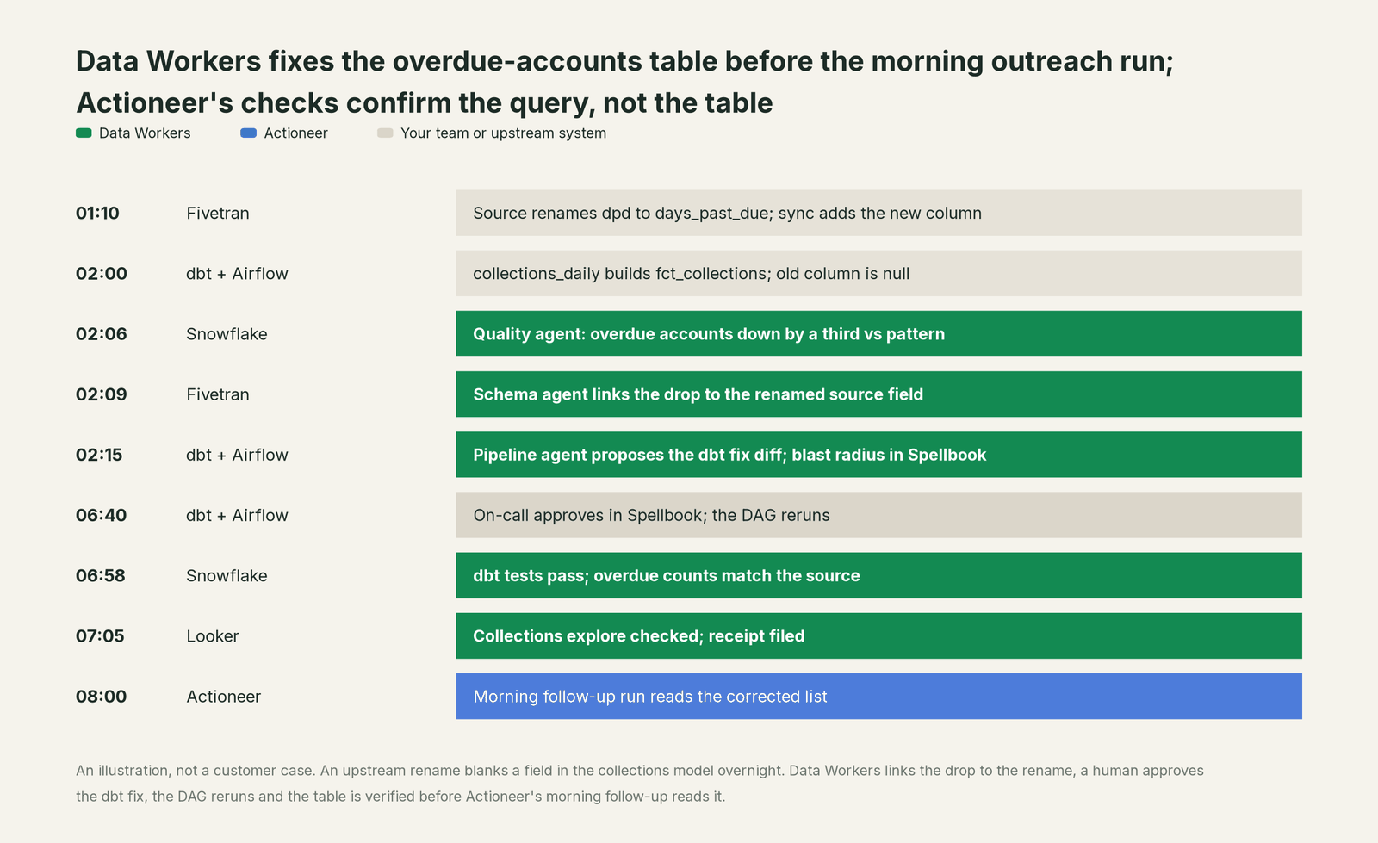1378x843 pixels.
Task: Click 'Pipeline agent proposes the dbt fix' bar
Action: 878,455
